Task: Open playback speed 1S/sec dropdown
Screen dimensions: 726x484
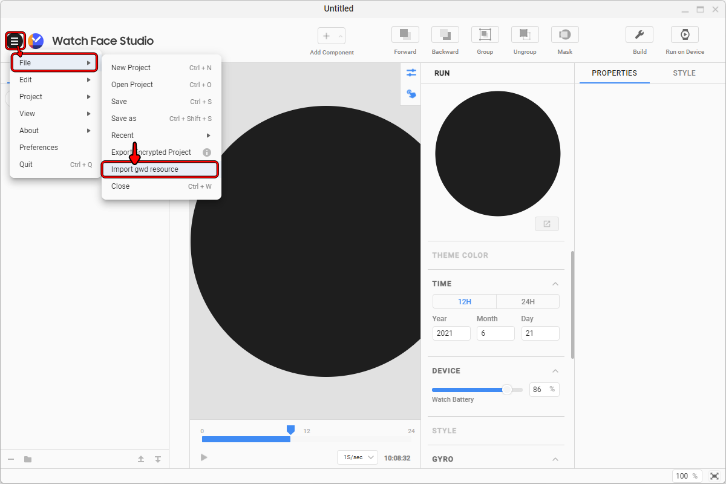Action: pos(357,457)
